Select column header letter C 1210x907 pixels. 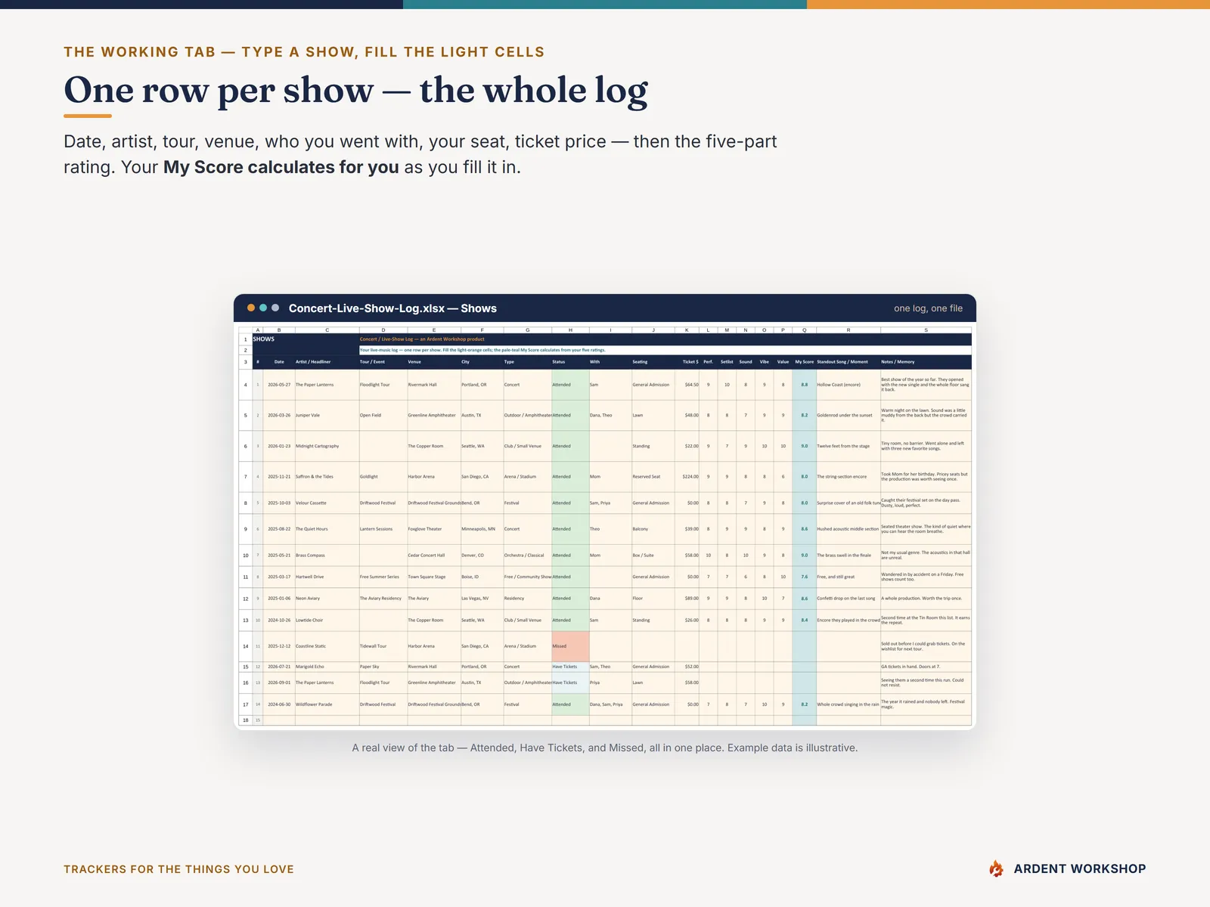click(327, 330)
